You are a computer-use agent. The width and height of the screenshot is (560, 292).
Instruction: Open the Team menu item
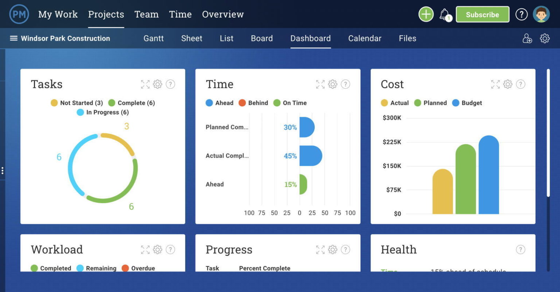pyautogui.click(x=146, y=14)
